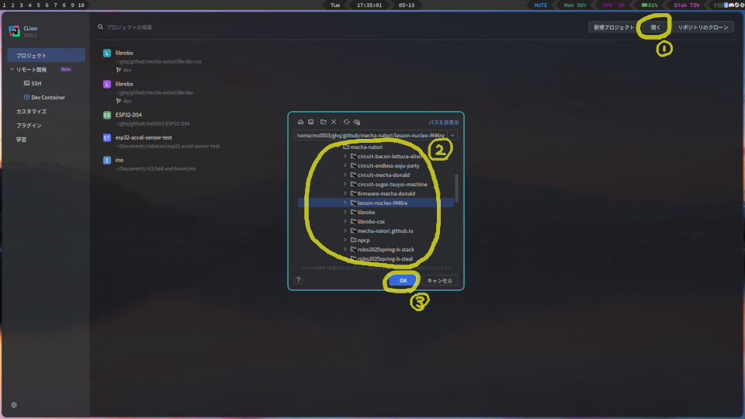Open project path ~/ghq/github/ms0503/ESP32-DS4
Viewport: 745px width, 419px height.
pyautogui.click(x=153, y=123)
